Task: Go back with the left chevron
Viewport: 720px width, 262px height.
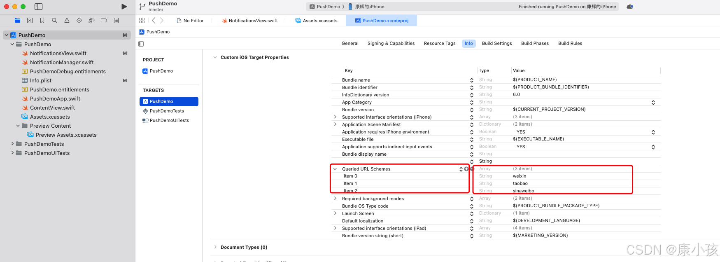Action: click(154, 20)
